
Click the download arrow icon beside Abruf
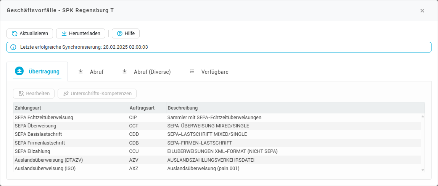81,72
